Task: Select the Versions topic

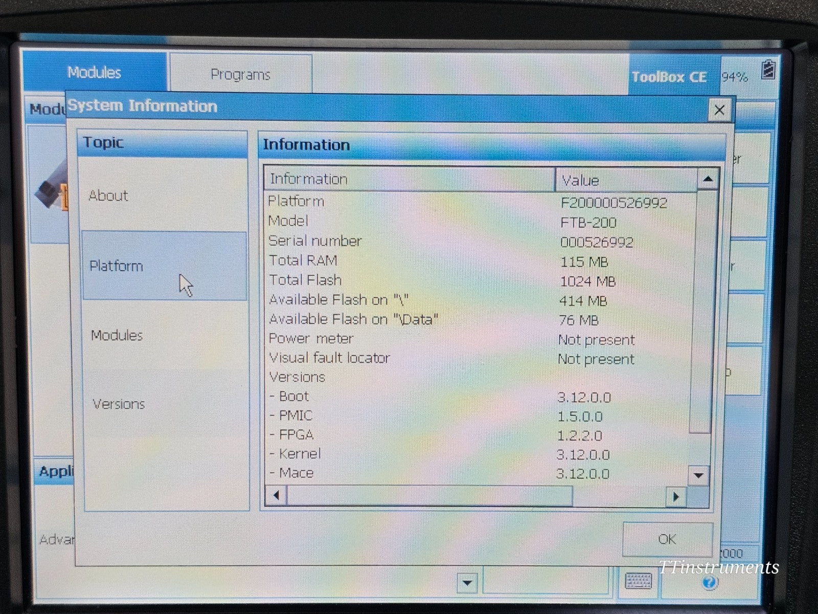Action: tap(119, 404)
